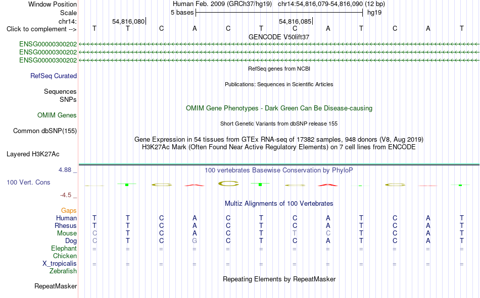This screenshot has height=298, width=480.
Task: Click the mismatched G base in the Dog row
Action: (195, 241)
